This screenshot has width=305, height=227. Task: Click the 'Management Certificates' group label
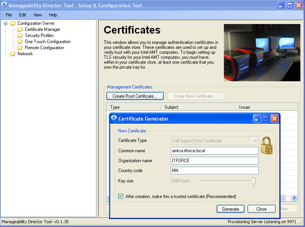tap(130, 87)
